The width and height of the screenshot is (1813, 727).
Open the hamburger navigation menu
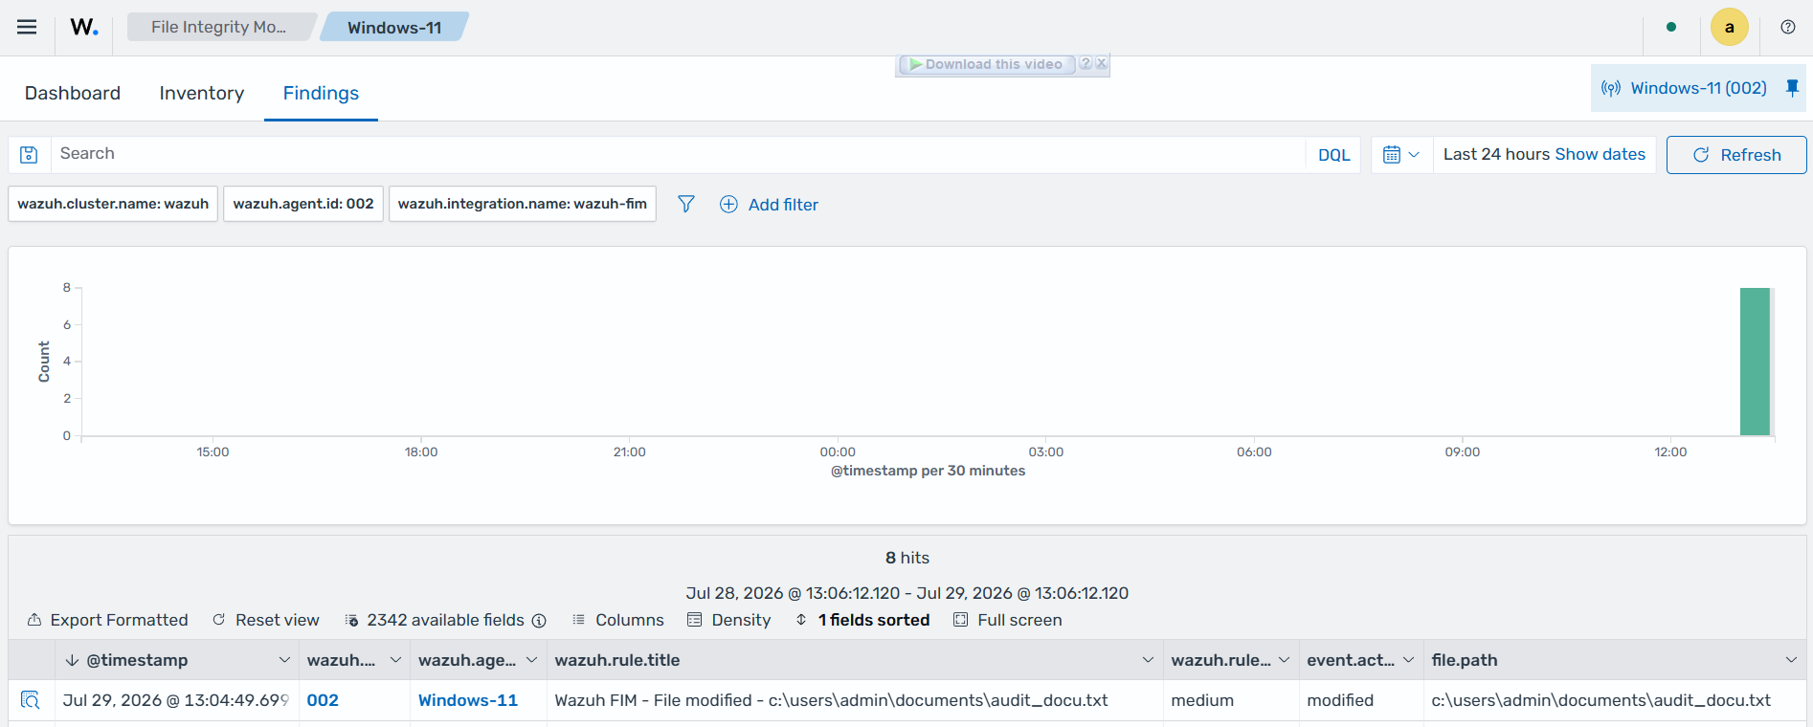27,27
